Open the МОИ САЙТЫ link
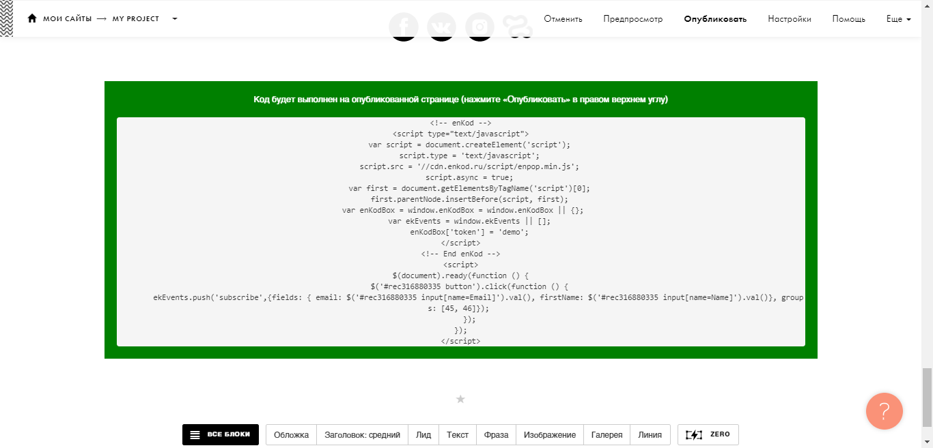933x448 pixels. 66,19
